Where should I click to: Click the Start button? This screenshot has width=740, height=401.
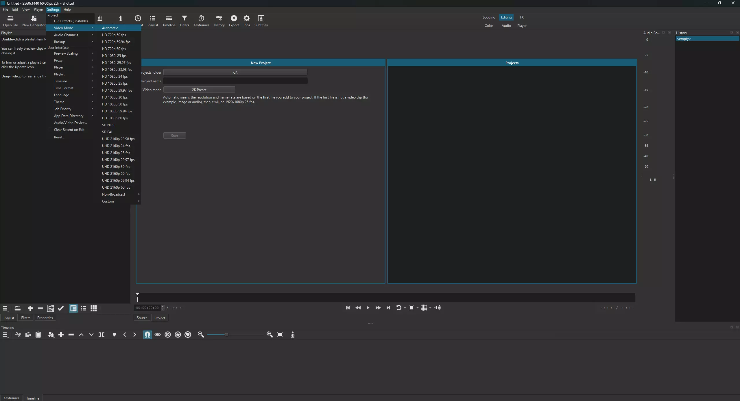[174, 136]
